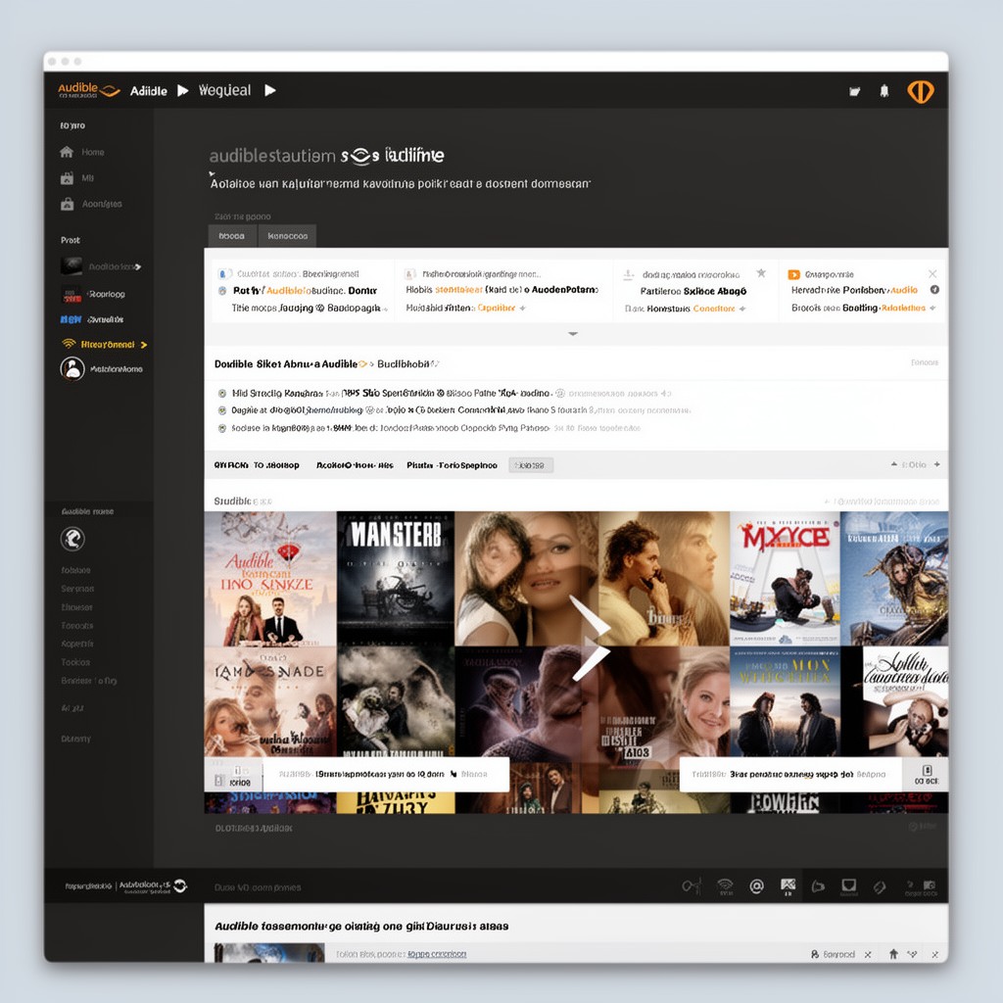Click the 'irioe' button on cover overlay

tap(233, 776)
